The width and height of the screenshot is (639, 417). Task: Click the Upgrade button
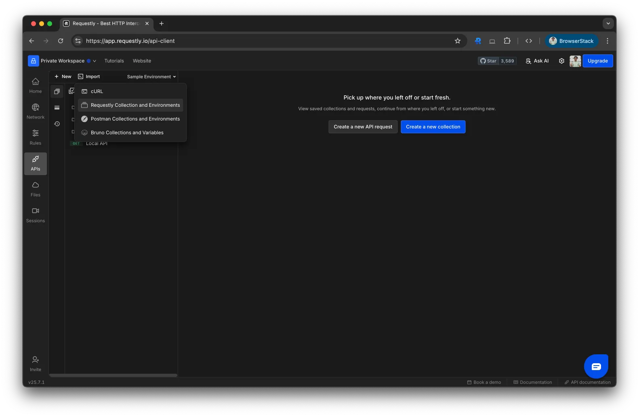[x=598, y=61]
